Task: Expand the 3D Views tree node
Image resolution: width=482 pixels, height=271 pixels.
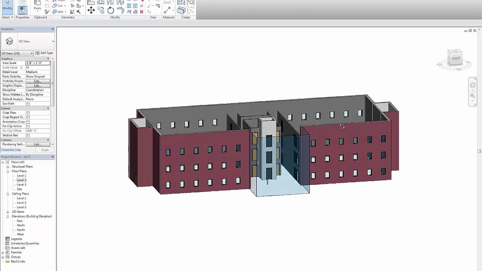Action: click(8, 212)
